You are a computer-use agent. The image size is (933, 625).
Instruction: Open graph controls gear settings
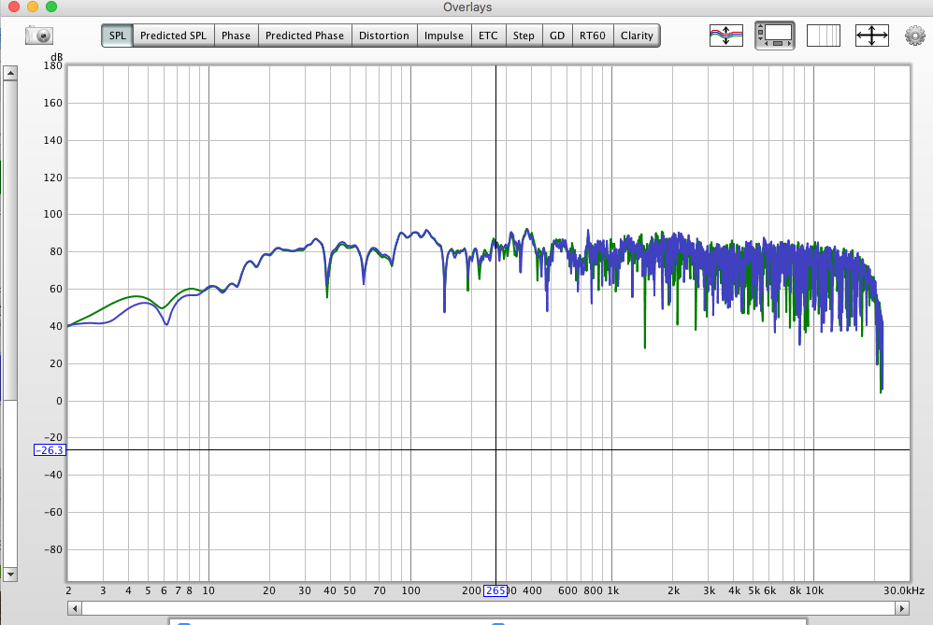[x=914, y=36]
